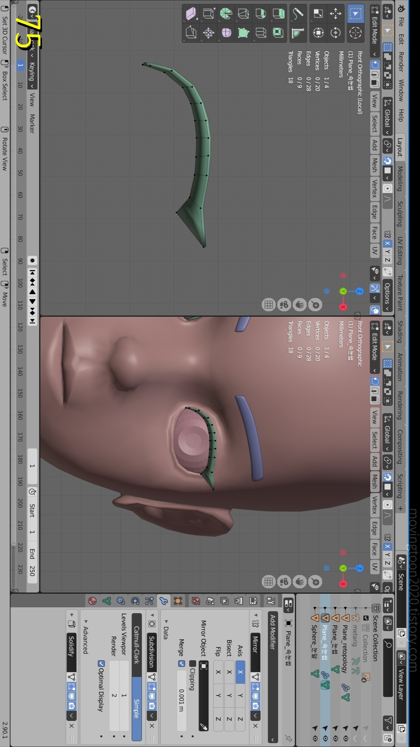Uncheck the Merge checkbox in Mirror modifier
Viewport: 420px width, 747px height.
[x=182, y=663]
